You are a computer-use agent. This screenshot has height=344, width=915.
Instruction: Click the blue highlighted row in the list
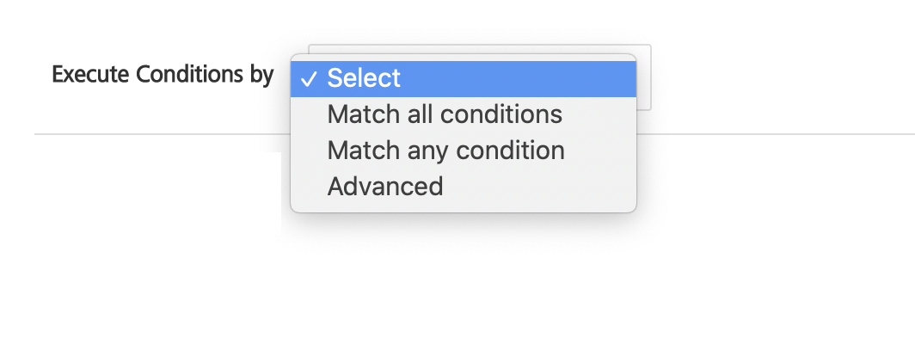tap(464, 78)
